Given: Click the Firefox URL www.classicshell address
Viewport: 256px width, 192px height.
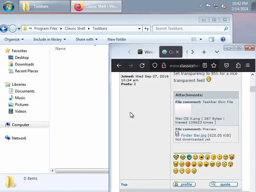Looking at the screenshot, I should coord(184,66).
